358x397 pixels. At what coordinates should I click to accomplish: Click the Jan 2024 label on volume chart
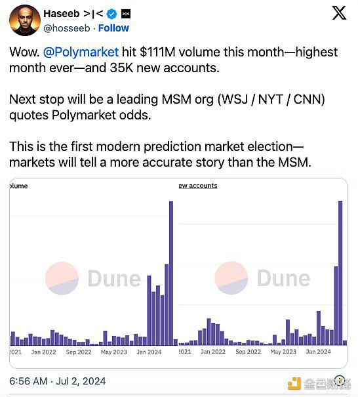149,352
